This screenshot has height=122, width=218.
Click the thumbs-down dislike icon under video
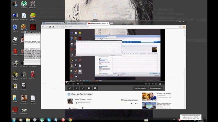tap(82, 108)
